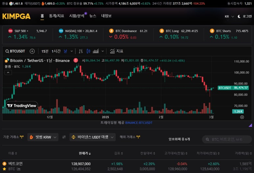Sort the table by 김프 column

(118, 153)
